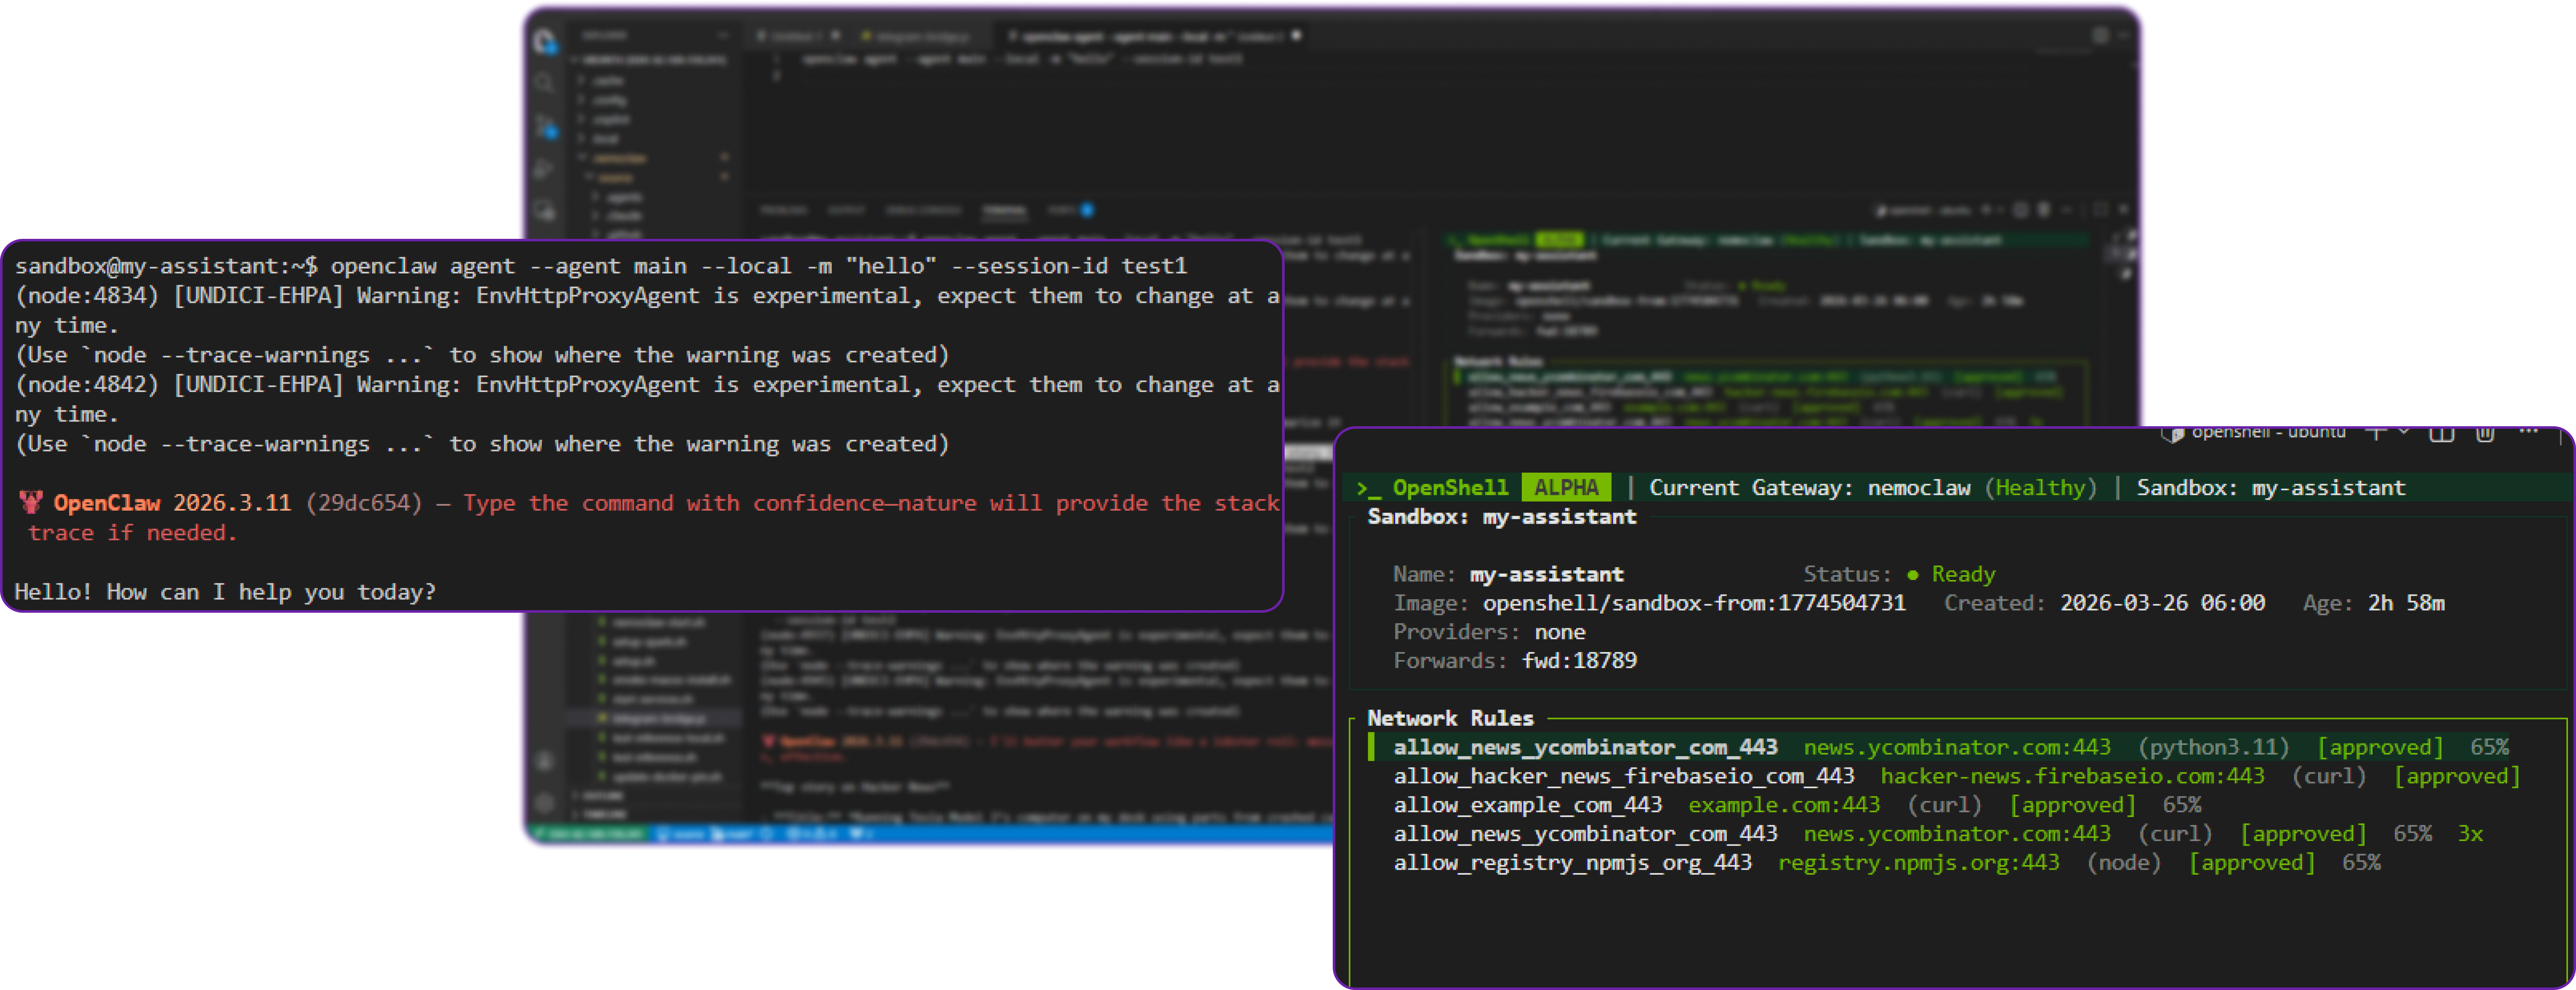Select the allow_example_com_443 network rule
Image resolution: width=2576 pixels, height=990 pixels.
(1527, 805)
